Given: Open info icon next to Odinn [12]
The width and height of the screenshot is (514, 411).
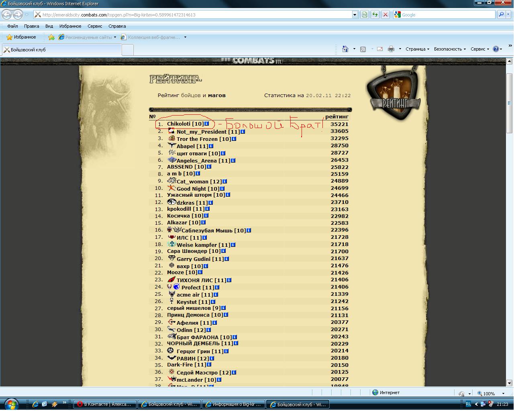Looking at the screenshot, I should pyautogui.click(x=208, y=330).
